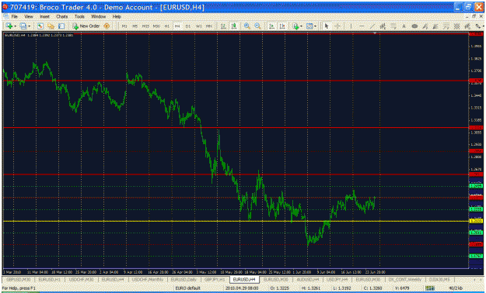Select the Andrews pitchfork tool

pos(467,26)
